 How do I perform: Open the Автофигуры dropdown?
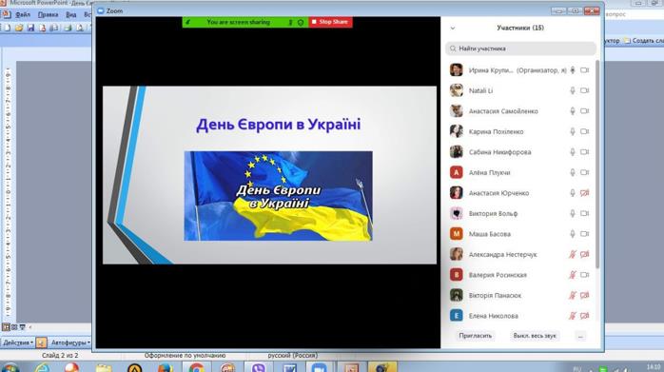click(x=70, y=343)
